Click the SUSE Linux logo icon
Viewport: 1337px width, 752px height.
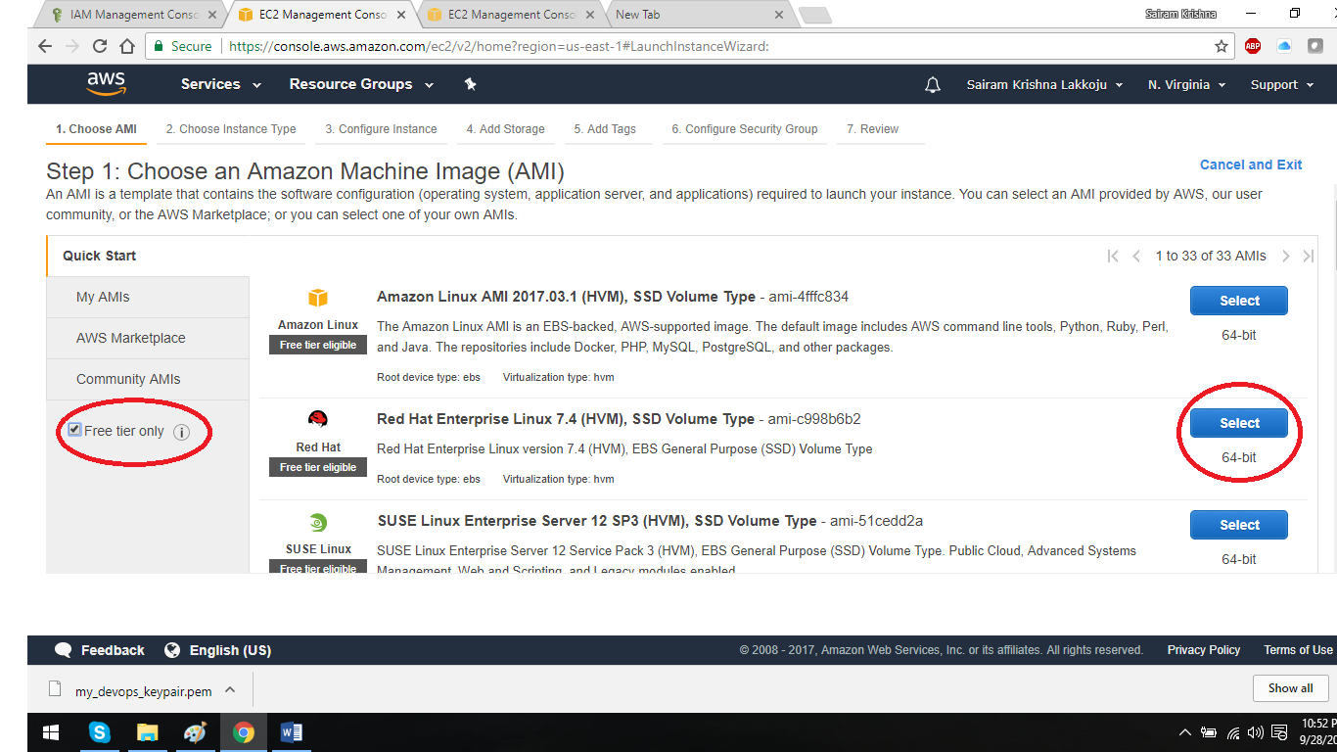318,523
